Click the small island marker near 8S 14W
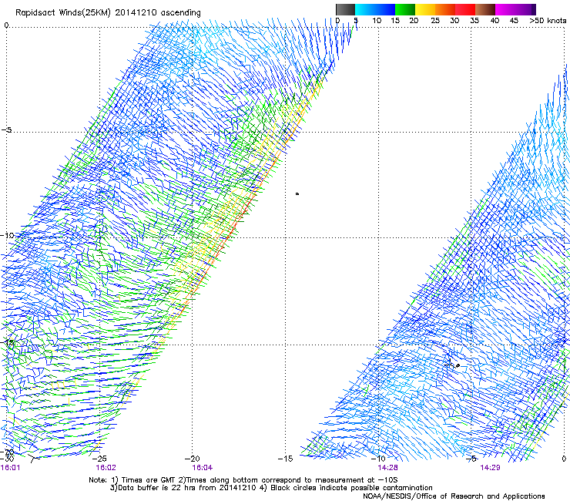 [x=297, y=194]
